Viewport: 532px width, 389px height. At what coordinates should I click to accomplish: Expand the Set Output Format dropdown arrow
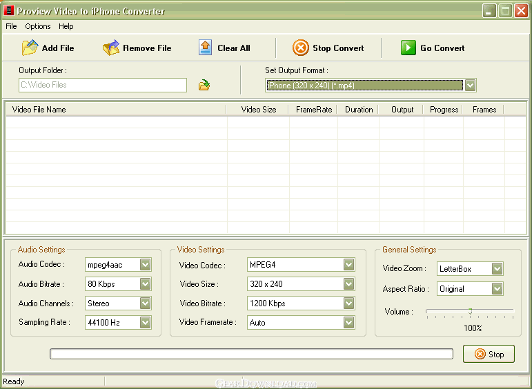470,85
